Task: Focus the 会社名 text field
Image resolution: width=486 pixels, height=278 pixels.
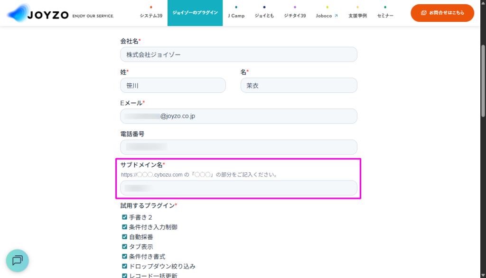Action: (x=238, y=54)
